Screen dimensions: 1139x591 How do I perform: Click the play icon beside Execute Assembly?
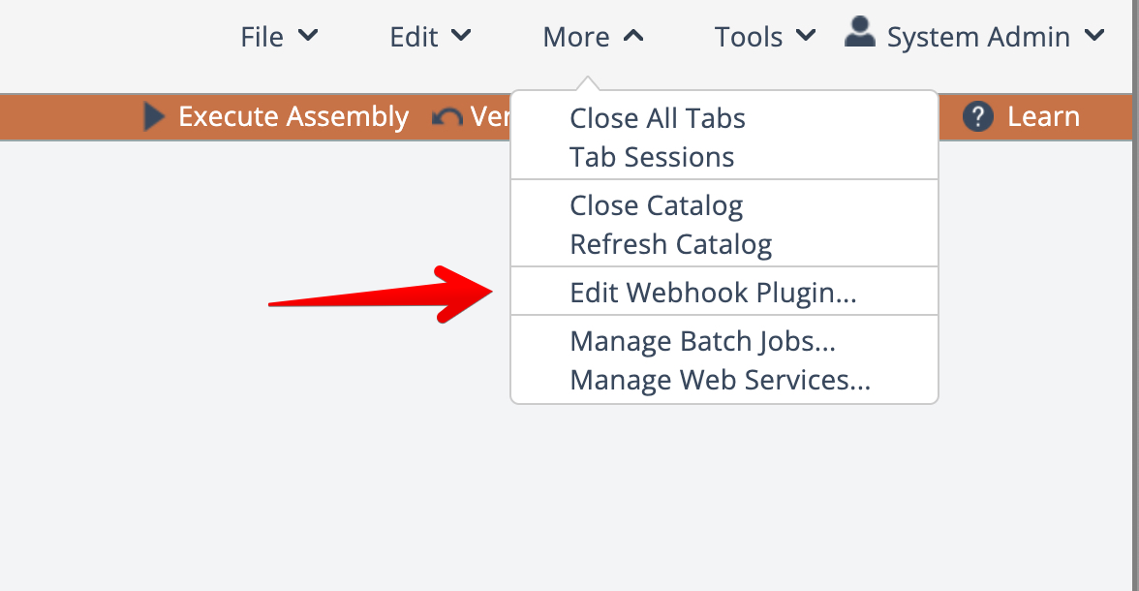tap(154, 117)
